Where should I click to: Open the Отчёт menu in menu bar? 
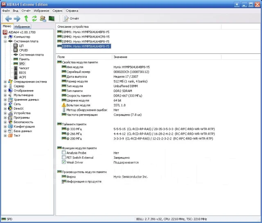coord(26,11)
